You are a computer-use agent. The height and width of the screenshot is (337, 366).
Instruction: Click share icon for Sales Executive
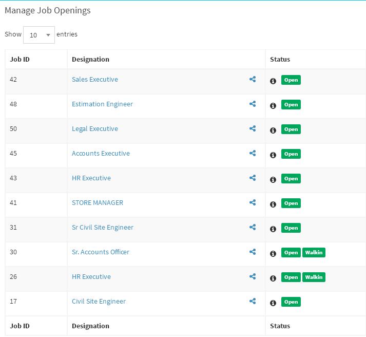(253, 79)
